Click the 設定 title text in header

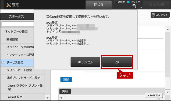15,5
